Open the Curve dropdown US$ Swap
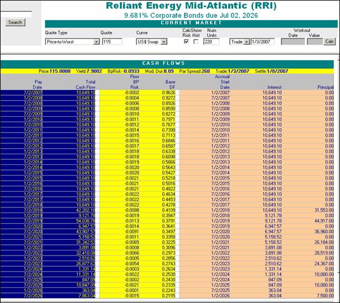 152,41
